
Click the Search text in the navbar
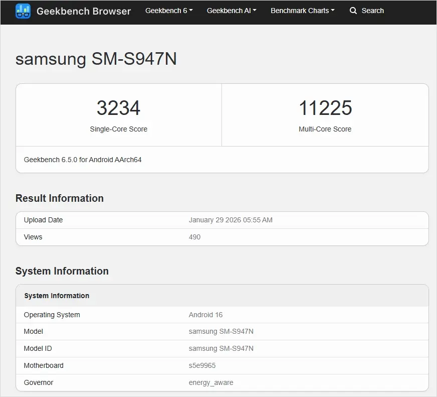coord(372,11)
